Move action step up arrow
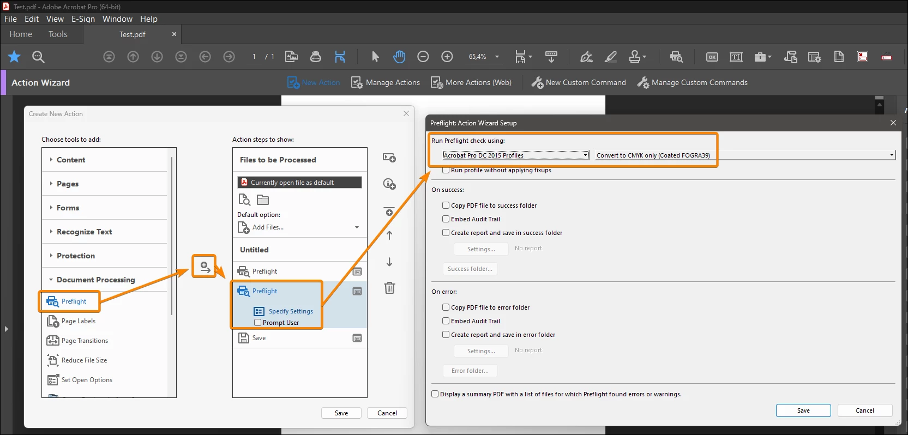 389,235
